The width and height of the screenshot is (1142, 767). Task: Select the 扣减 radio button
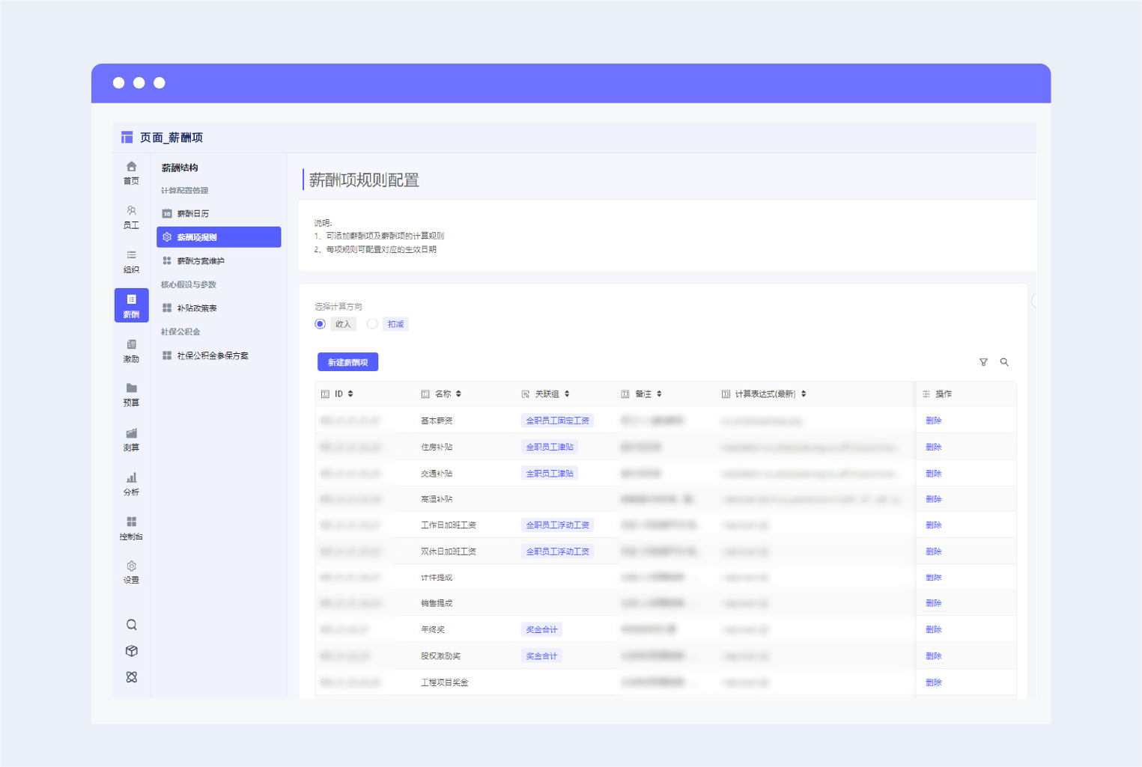(x=372, y=324)
